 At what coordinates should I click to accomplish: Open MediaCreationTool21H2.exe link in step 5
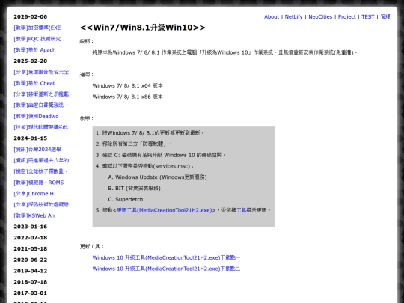tap(165, 210)
